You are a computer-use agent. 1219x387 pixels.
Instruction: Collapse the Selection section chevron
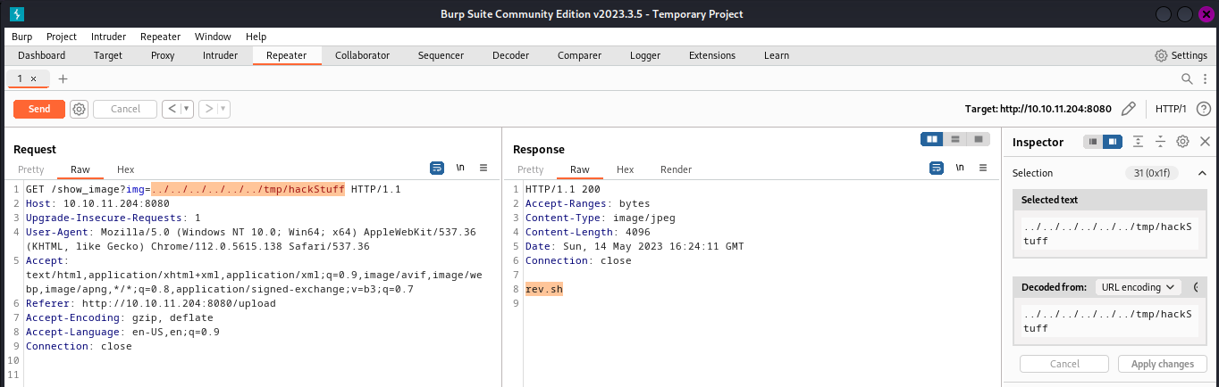pyautogui.click(x=1202, y=173)
